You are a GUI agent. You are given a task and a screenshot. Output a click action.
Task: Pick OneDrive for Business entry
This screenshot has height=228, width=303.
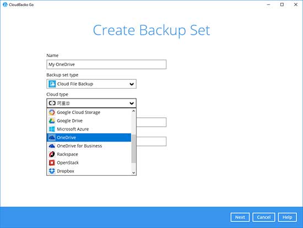[x=89, y=146]
